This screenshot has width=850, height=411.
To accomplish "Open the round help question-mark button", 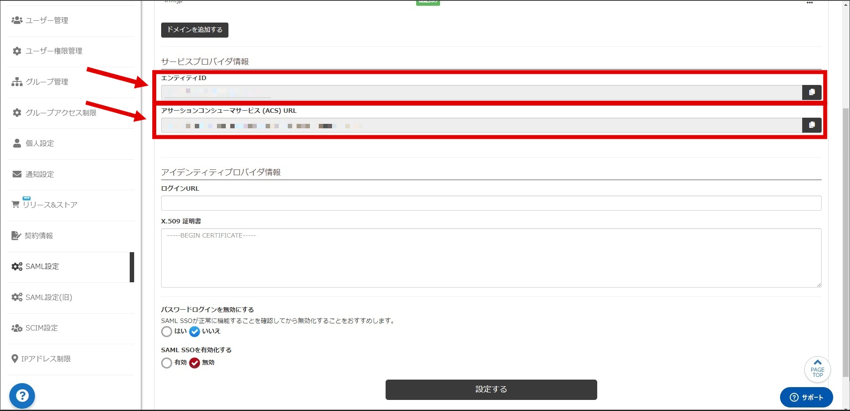I will pyautogui.click(x=22, y=396).
